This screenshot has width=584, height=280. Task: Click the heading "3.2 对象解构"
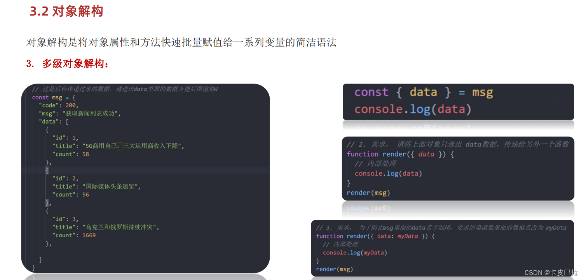click(66, 11)
